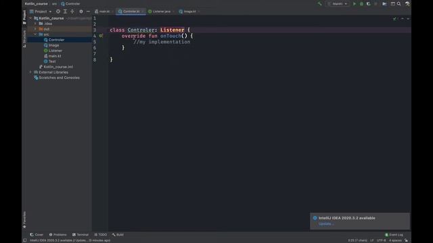Open the Event Log

(x=394, y=235)
